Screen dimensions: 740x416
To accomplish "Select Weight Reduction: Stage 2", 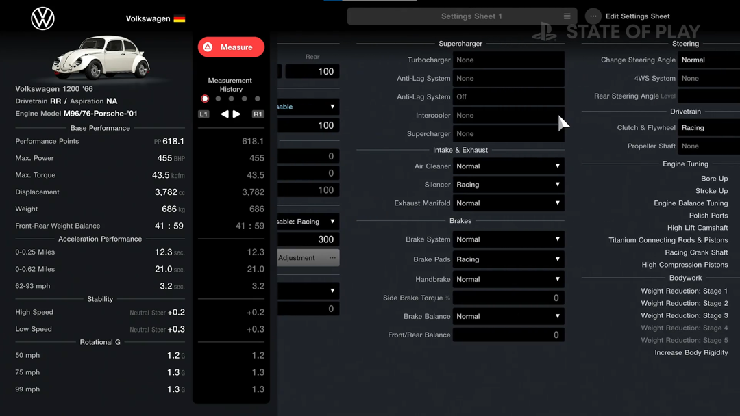I will (684, 303).
